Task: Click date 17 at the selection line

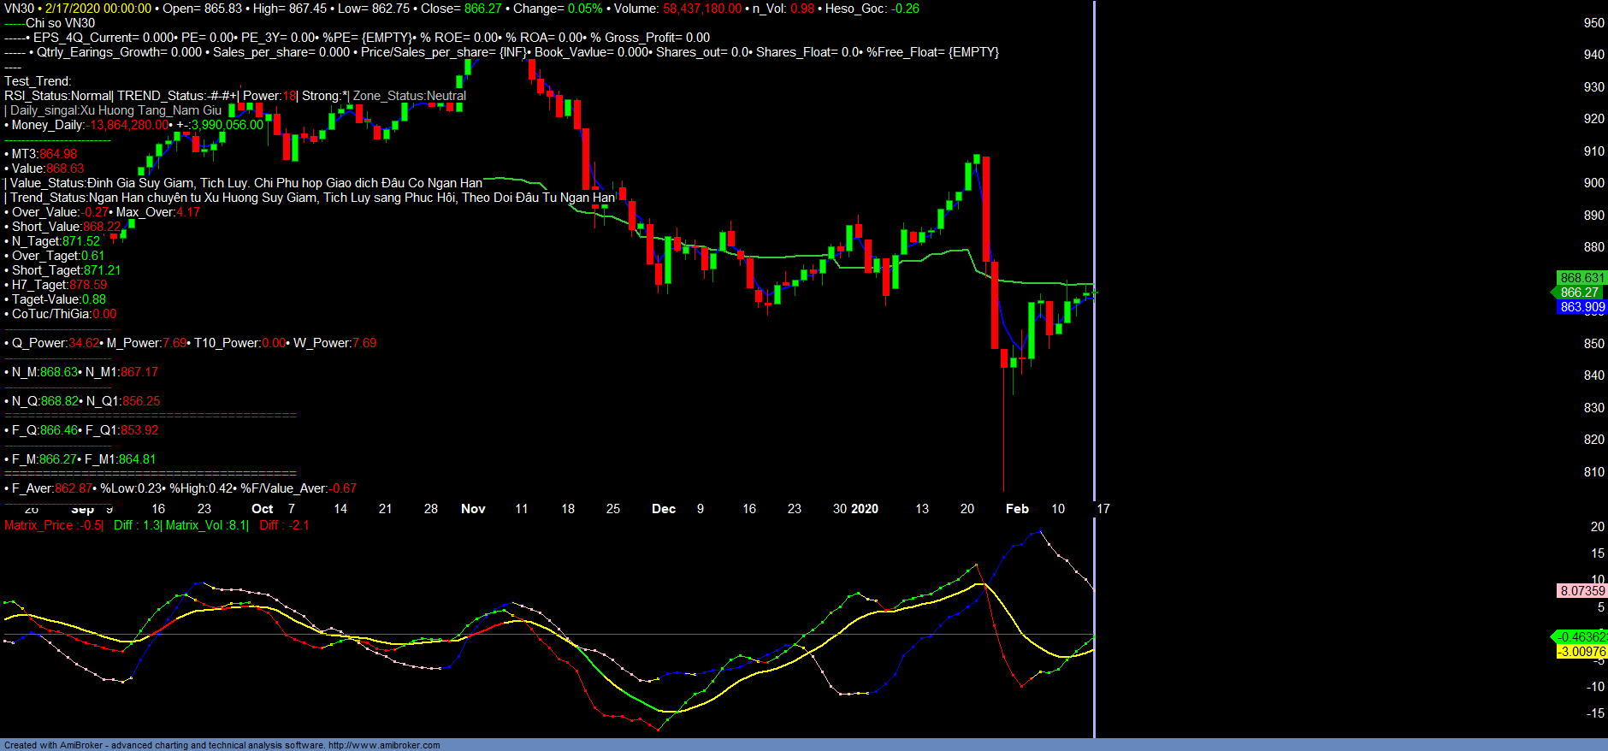Action: [x=1103, y=509]
